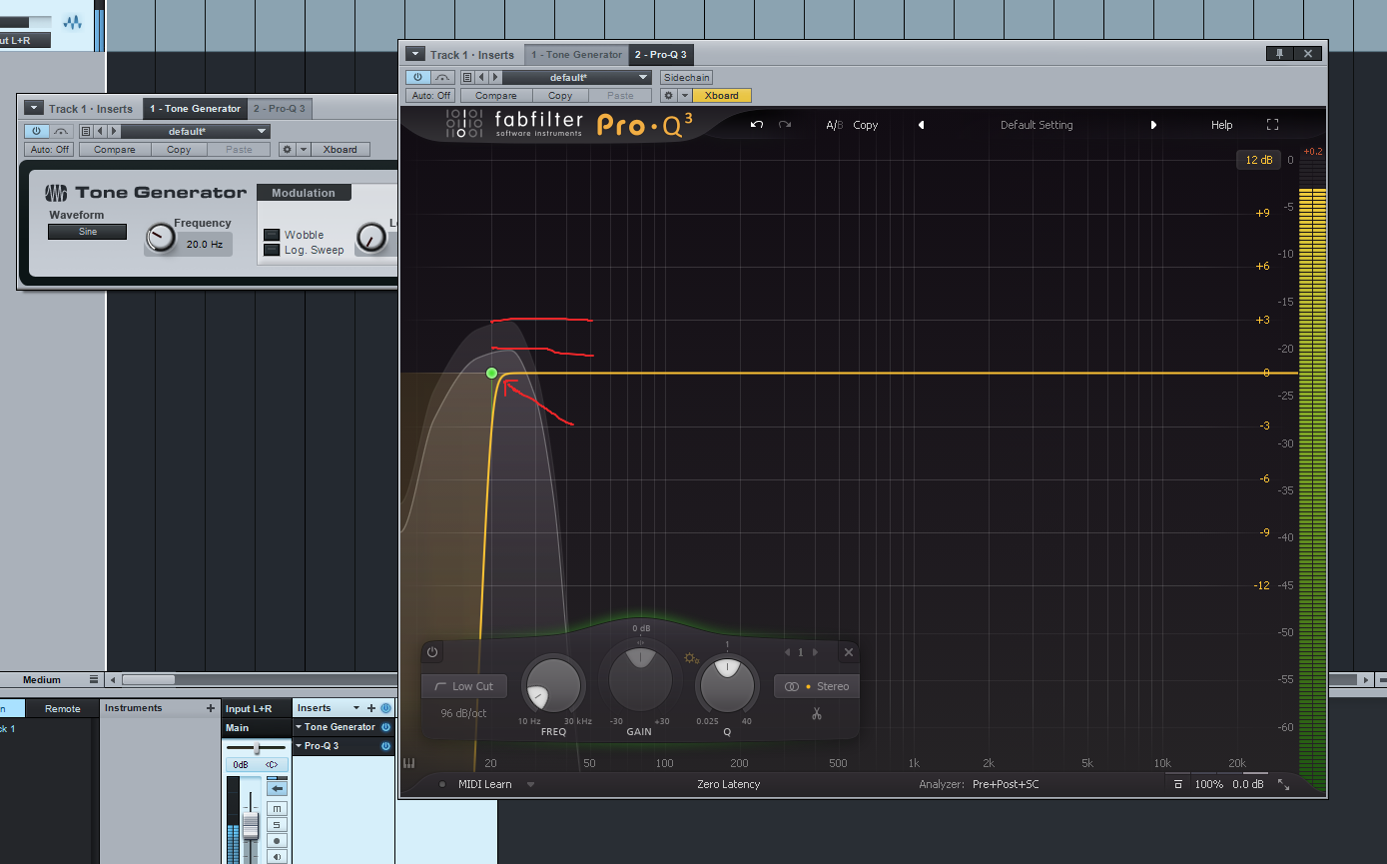1387x864 pixels.
Task: Click Copy in Tone Generator window
Action: 179,150
